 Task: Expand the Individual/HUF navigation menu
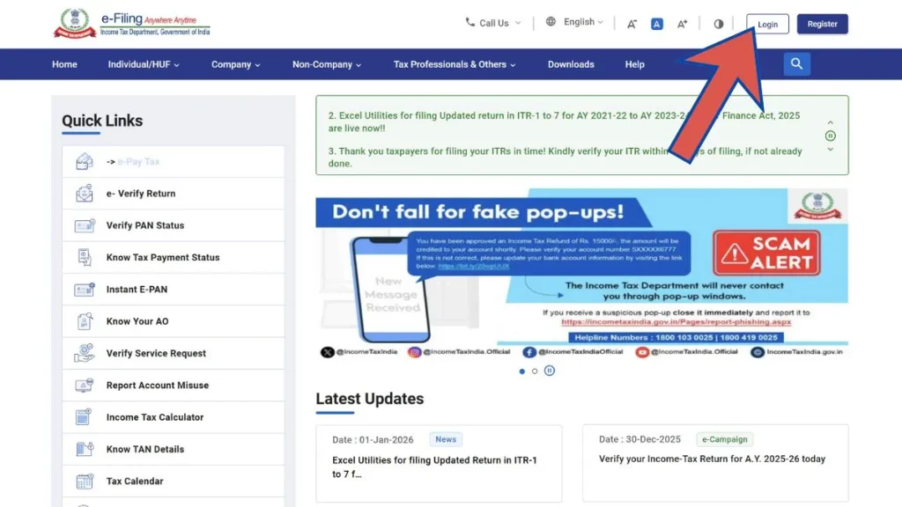[x=144, y=63]
